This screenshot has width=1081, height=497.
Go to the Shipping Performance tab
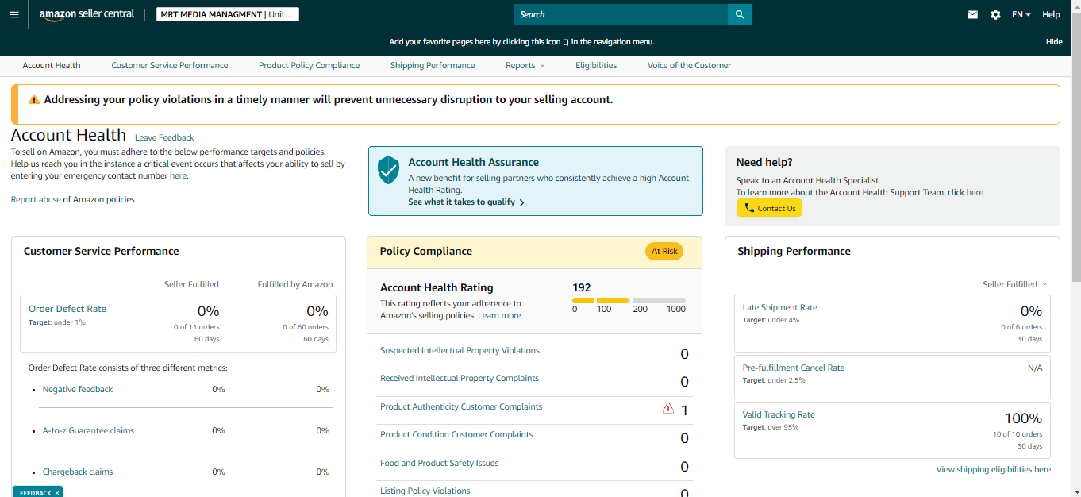click(433, 65)
